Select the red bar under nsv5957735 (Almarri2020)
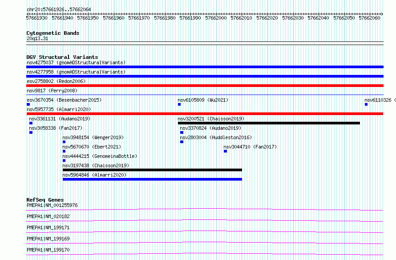 (x=205, y=114)
